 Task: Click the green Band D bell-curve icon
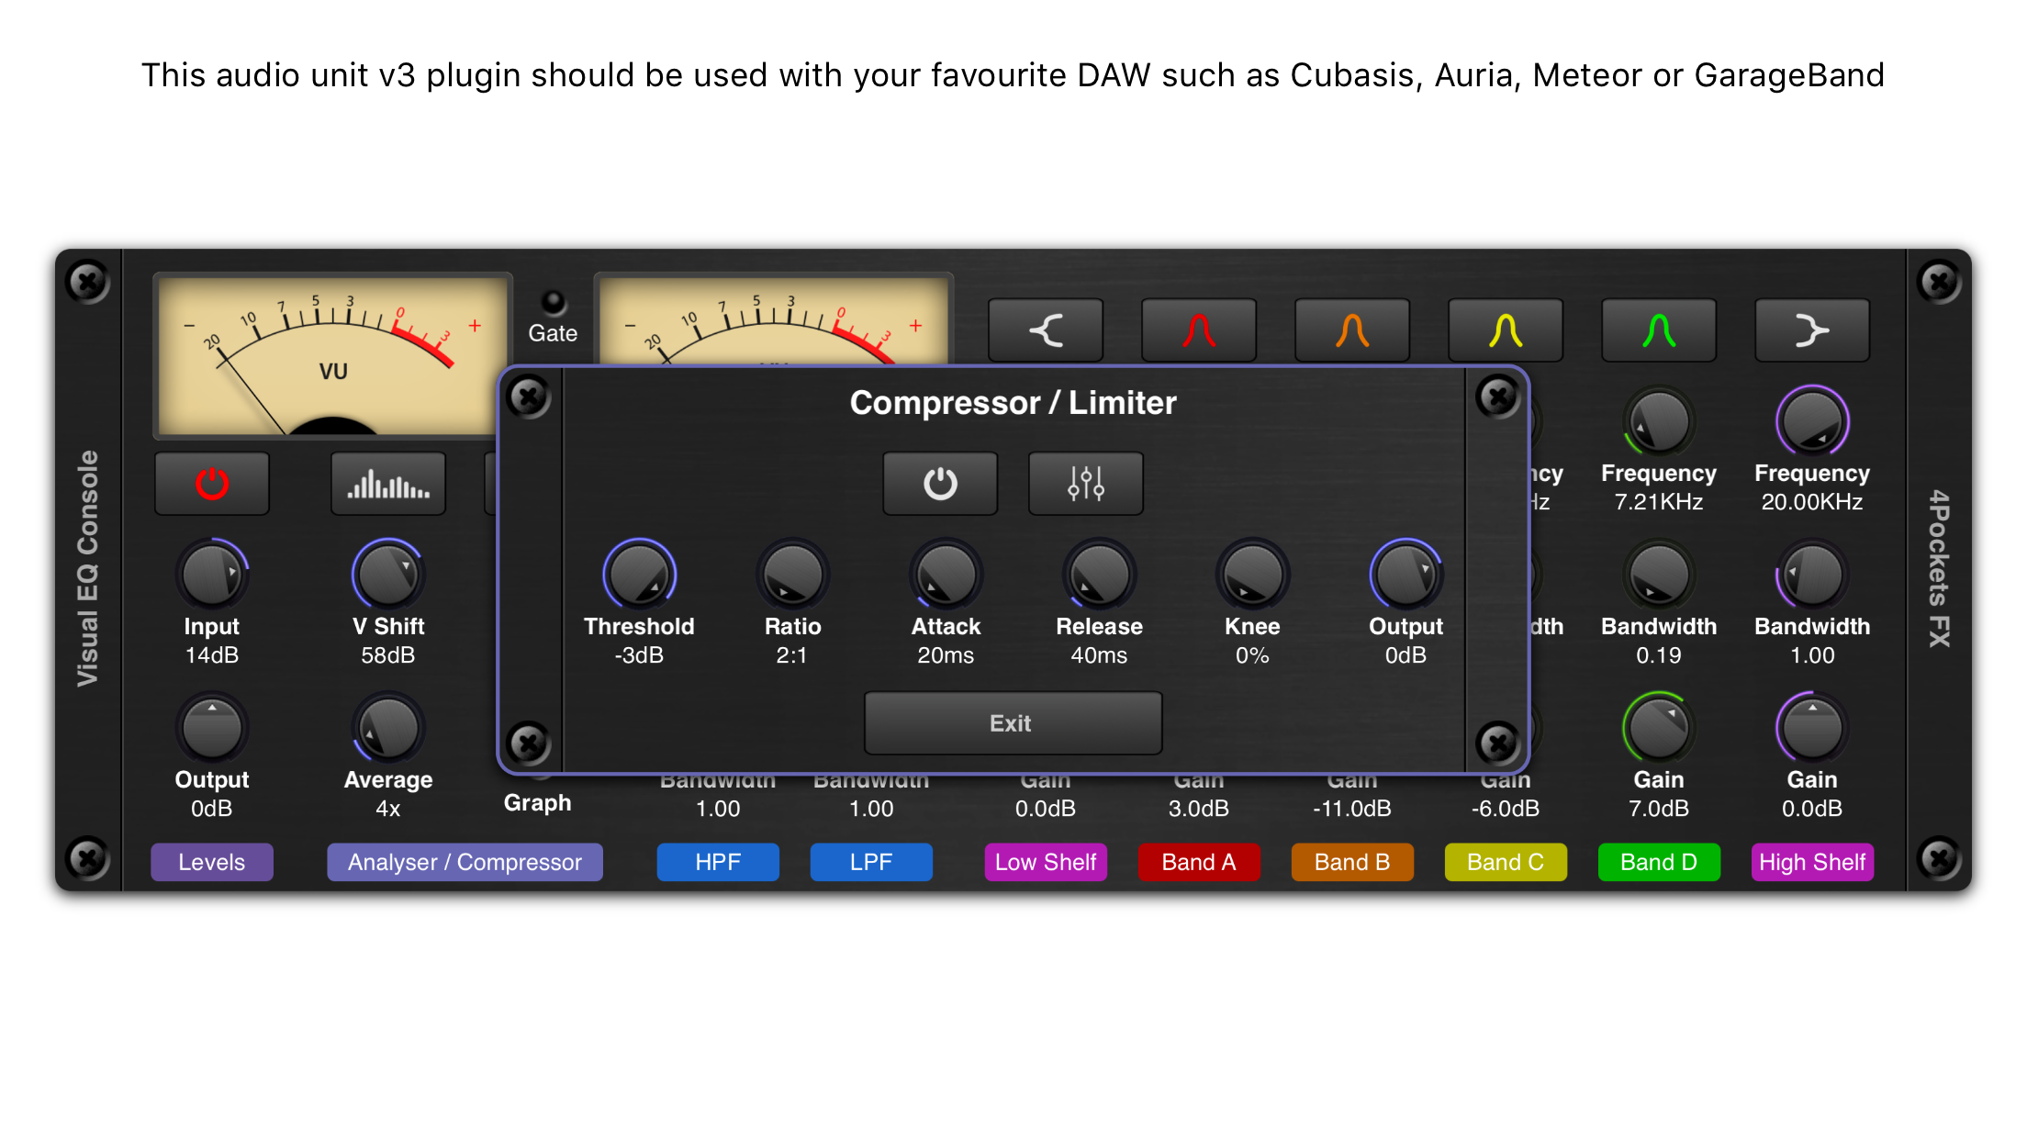[x=1658, y=330]
